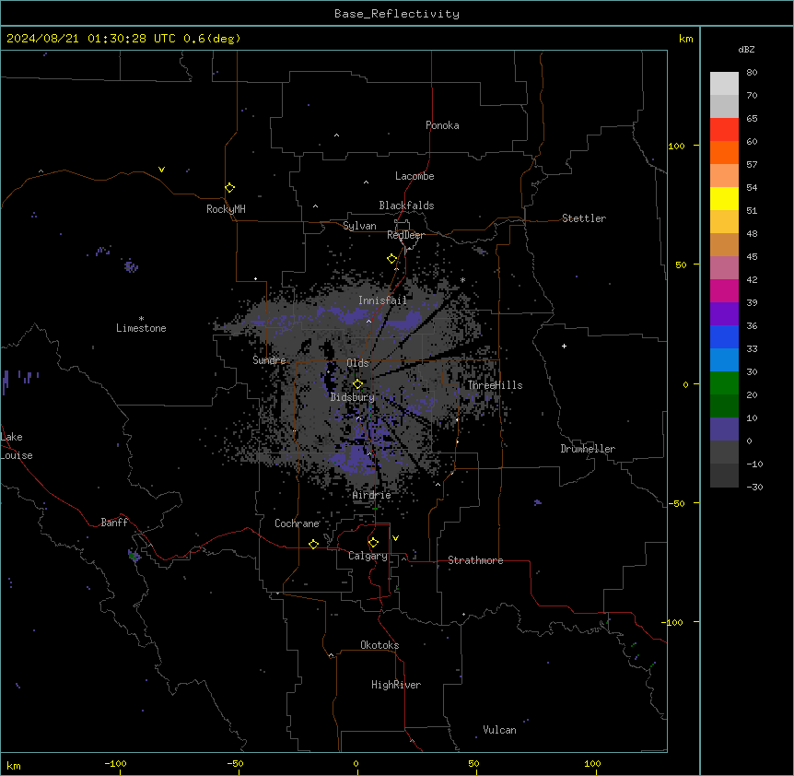Image resolution: width=794 pixels, height=776 pixels.
Task: Click the Vulcan label
Action: [500, 730]
